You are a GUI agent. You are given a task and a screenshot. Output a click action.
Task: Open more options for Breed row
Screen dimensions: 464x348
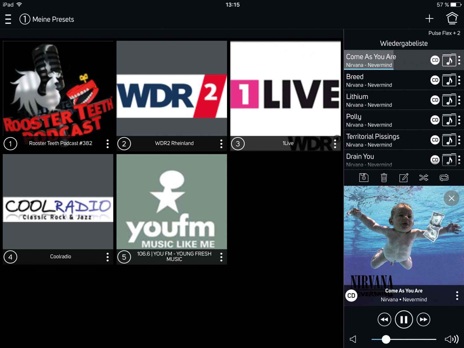click(x=459, y=80)
